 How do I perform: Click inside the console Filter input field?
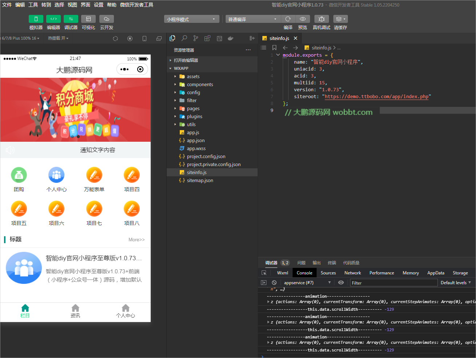tap(393, 282)
